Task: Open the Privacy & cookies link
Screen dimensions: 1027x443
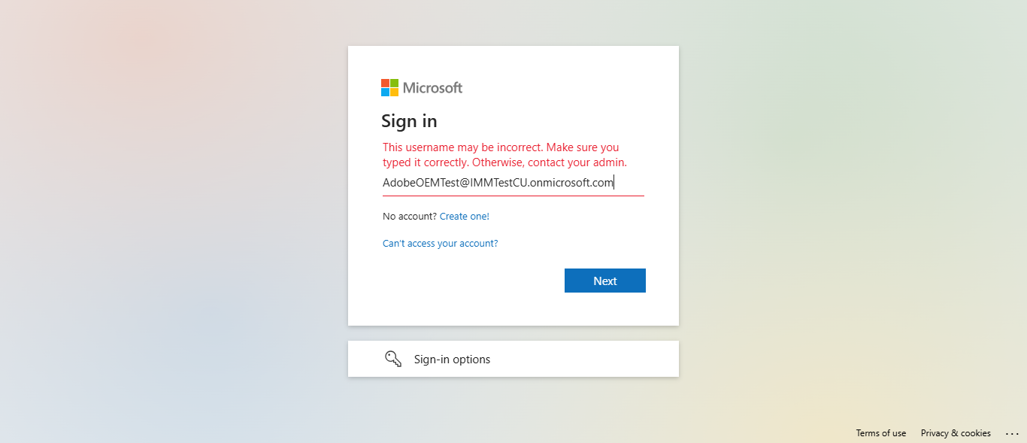Action: click(956, 433)
